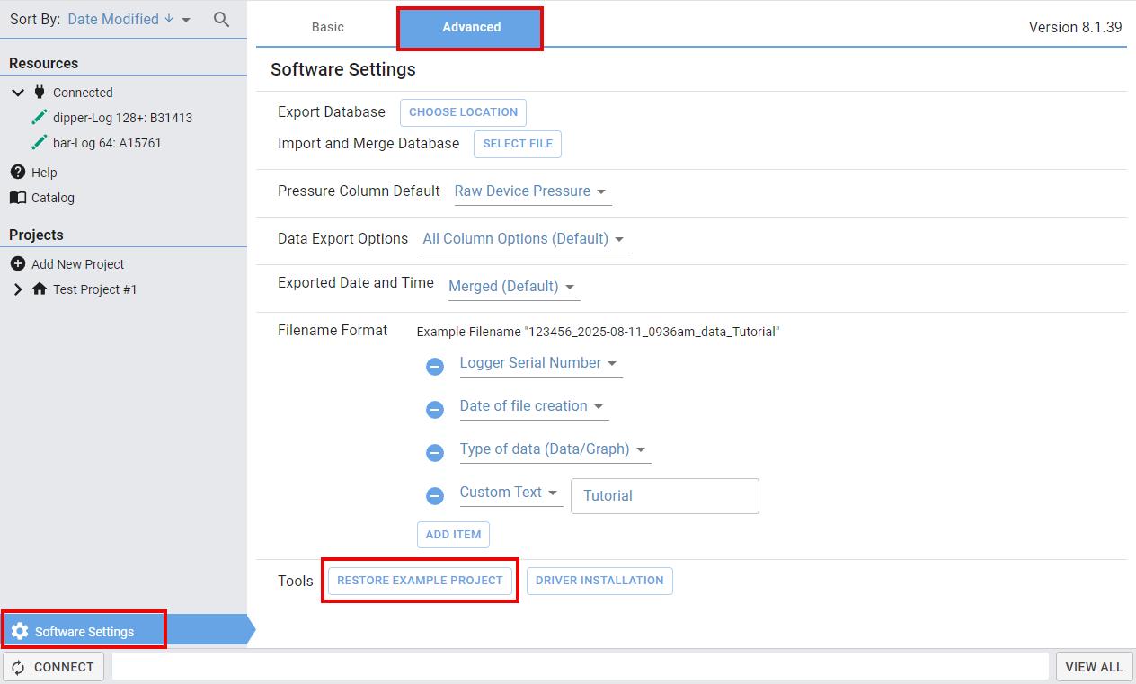
Task: Open the Sort By Date Modified dropdown
Action: pyautogui.click(x=129, y=19)
